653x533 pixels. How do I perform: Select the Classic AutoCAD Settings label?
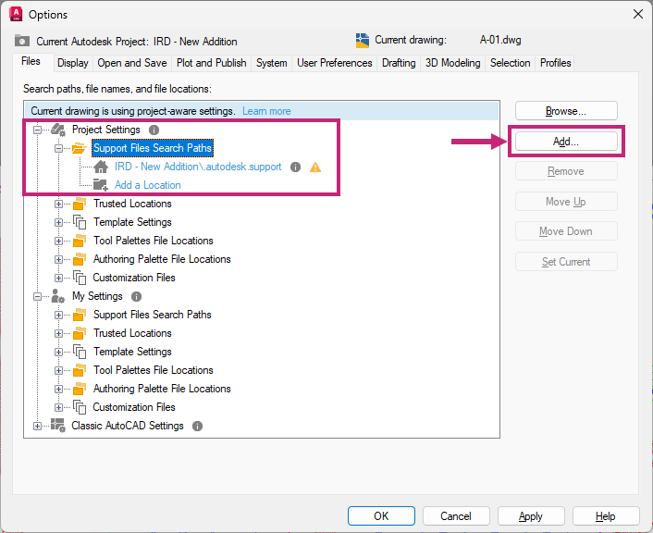128,426
